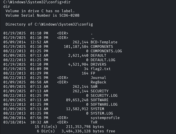Select the DRIVERS file entry
This screenshot has height=134, width=176.
pos(98,64)
